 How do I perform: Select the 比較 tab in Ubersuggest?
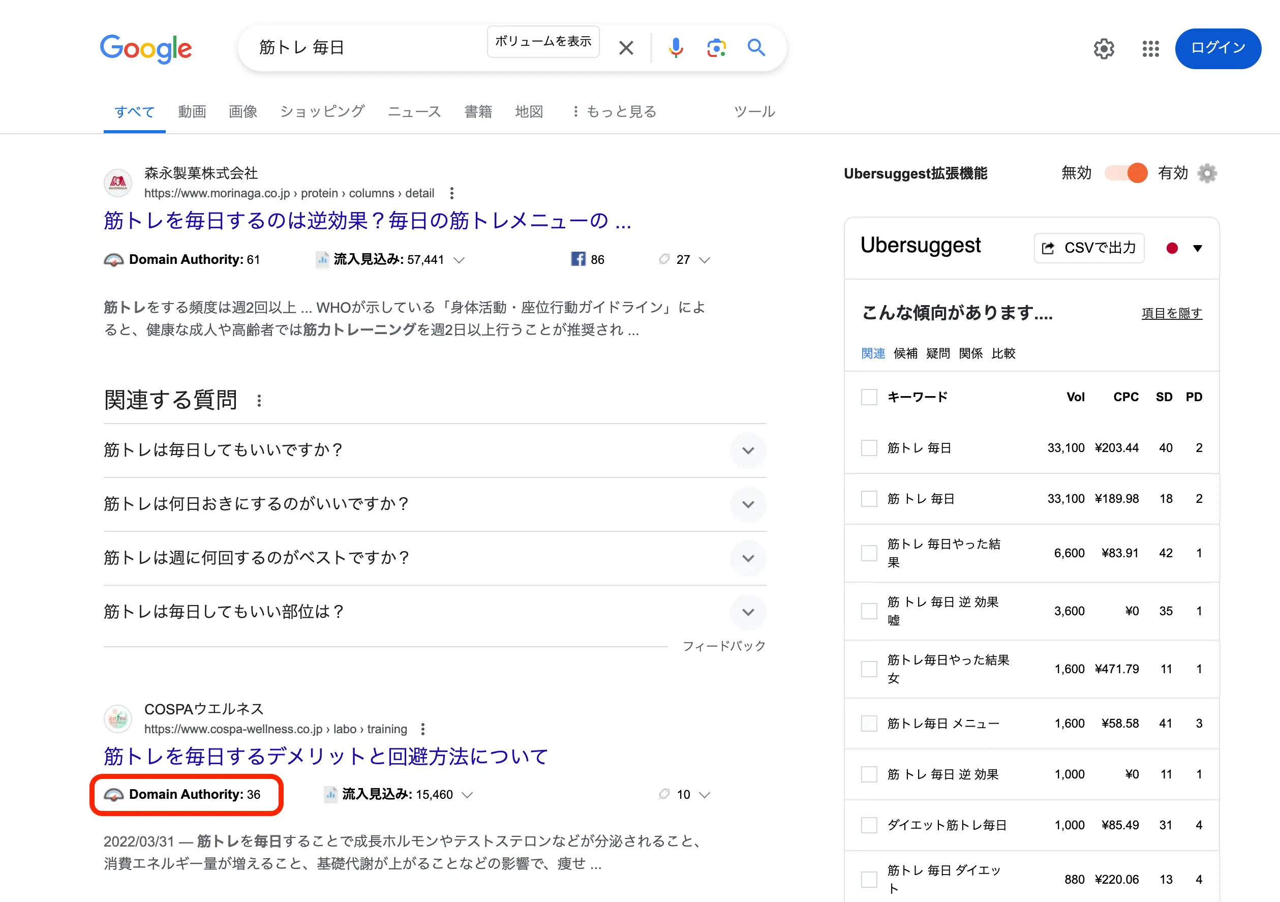coord(1003,353)
